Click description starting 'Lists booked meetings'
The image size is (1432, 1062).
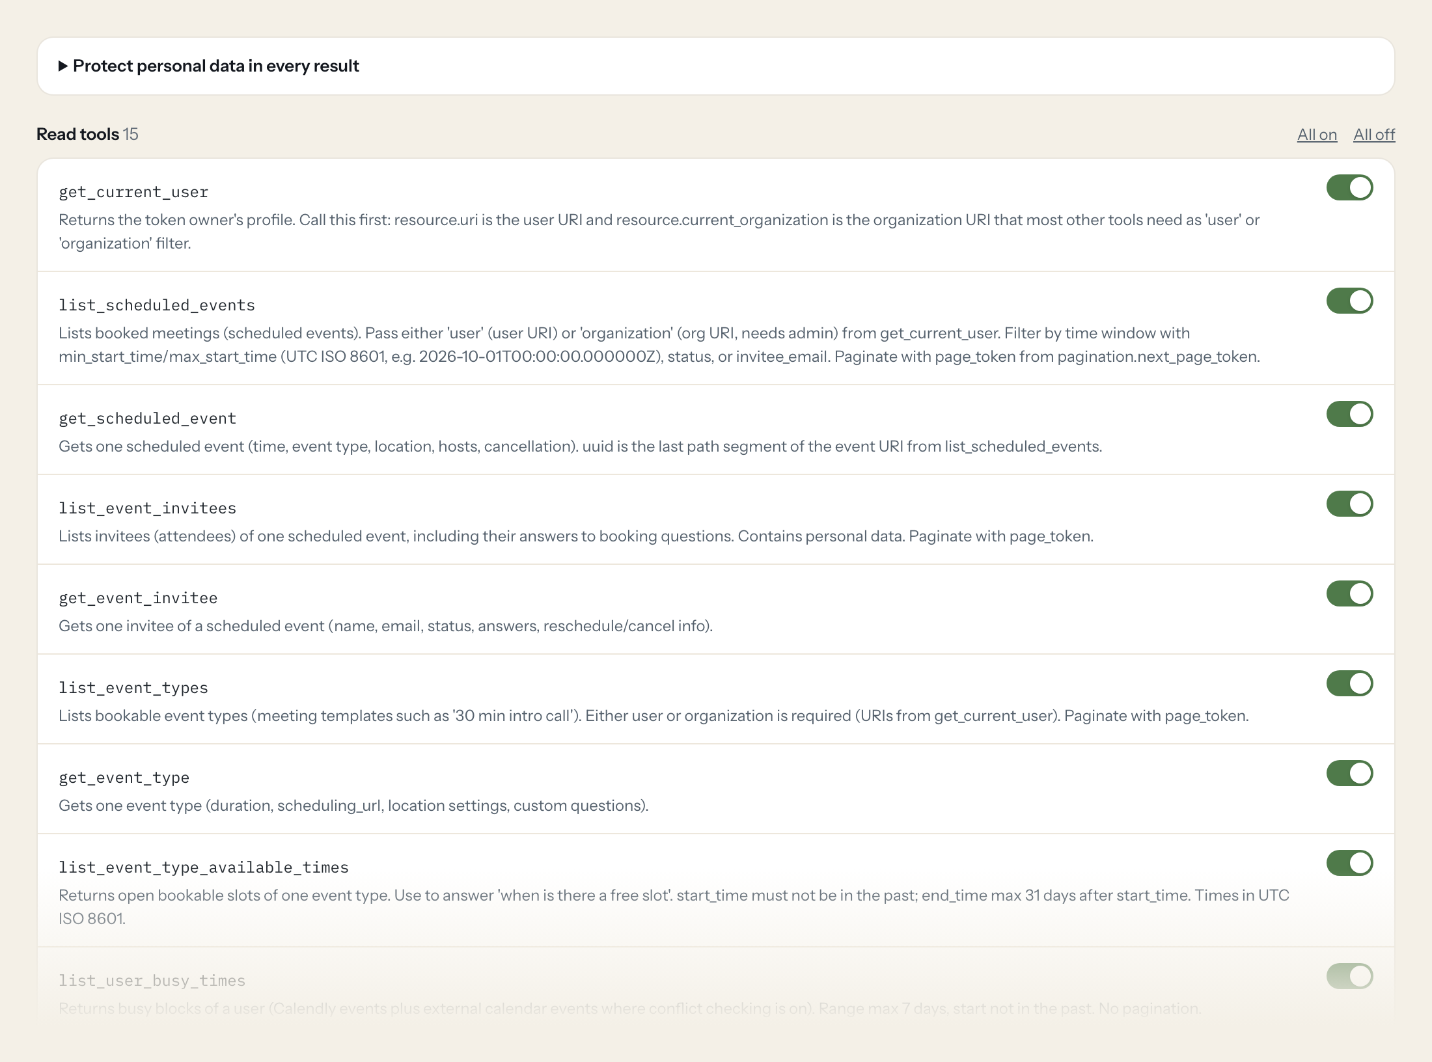tap(659, 345)
